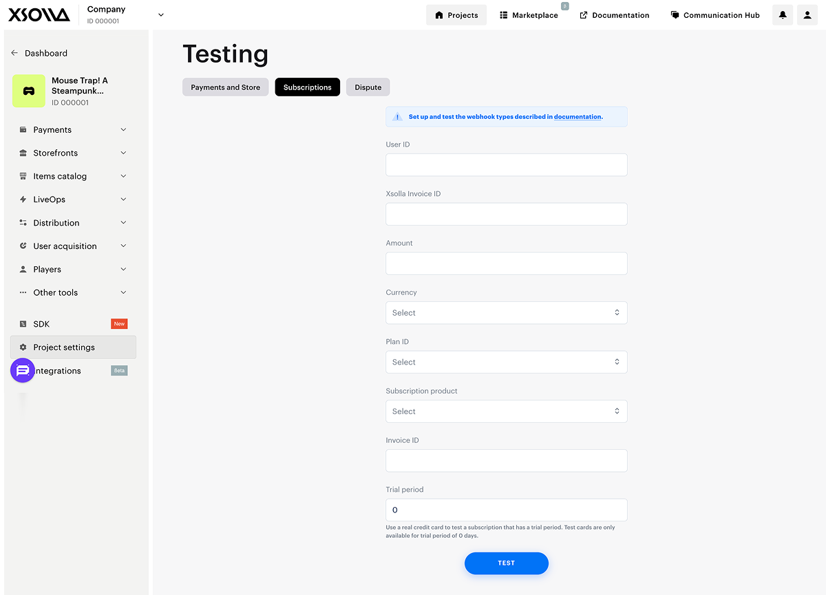The width and height of the screenshot is (826, 595).
Task: Click the LiveOps lightning bolt icon
Action: (23, 199)
